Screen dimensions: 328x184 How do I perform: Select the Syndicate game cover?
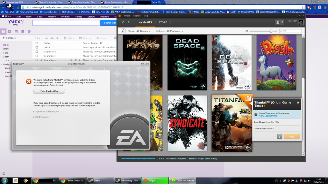pyautogui.click(x=187, y=123)
